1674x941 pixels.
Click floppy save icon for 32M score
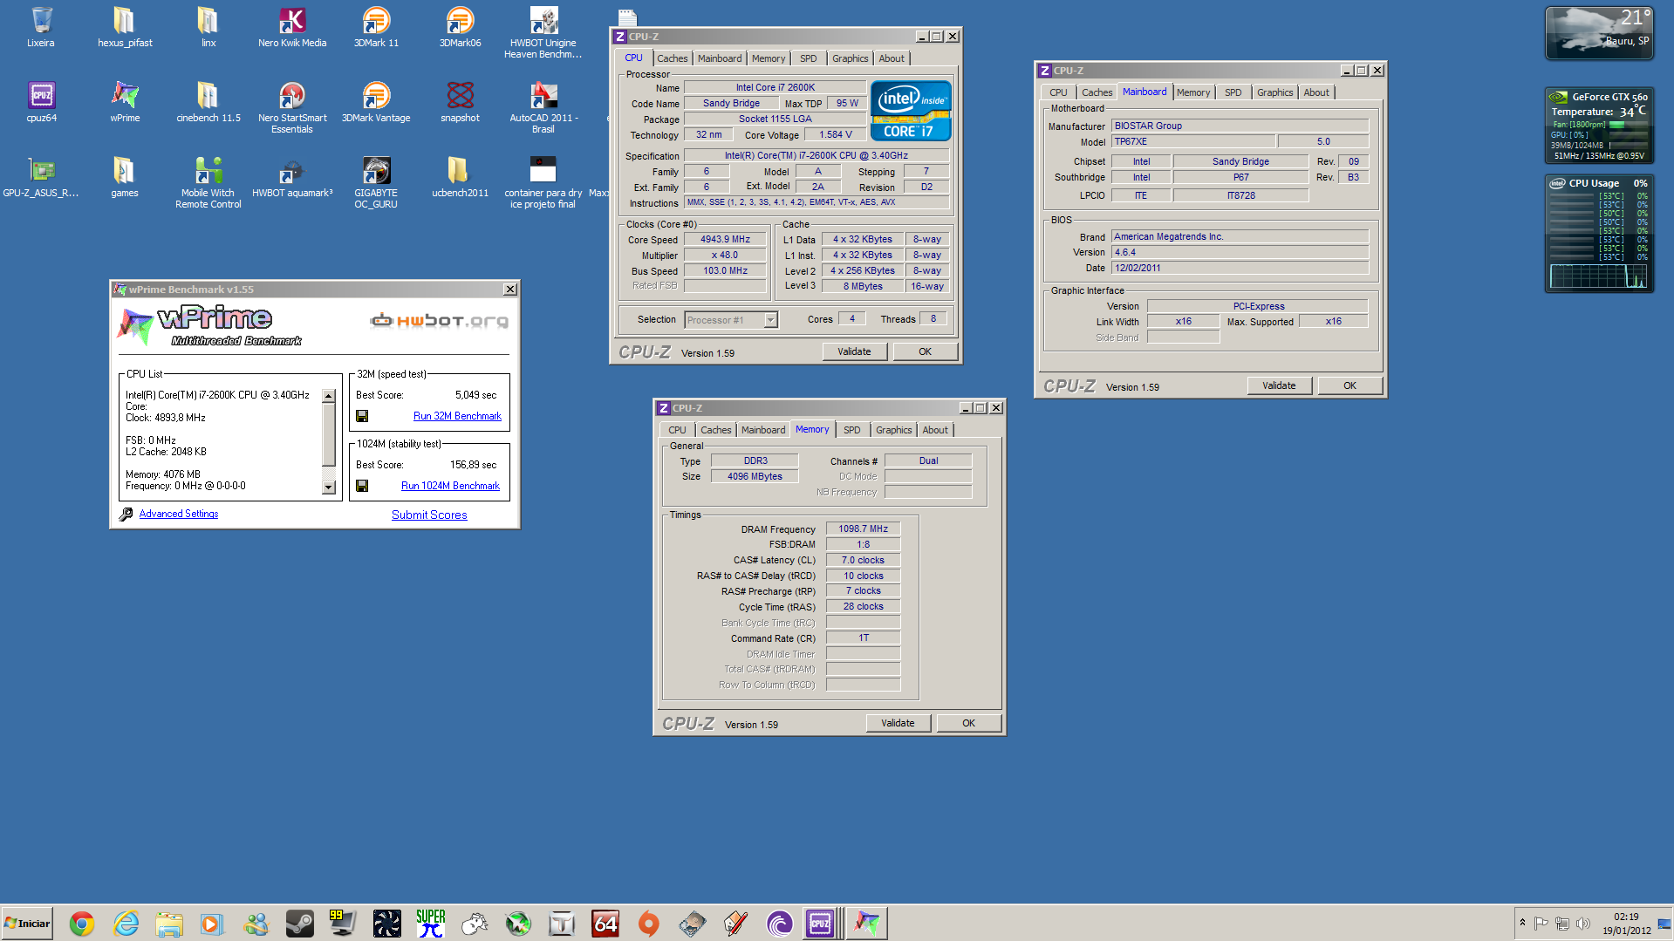point(362,416)
